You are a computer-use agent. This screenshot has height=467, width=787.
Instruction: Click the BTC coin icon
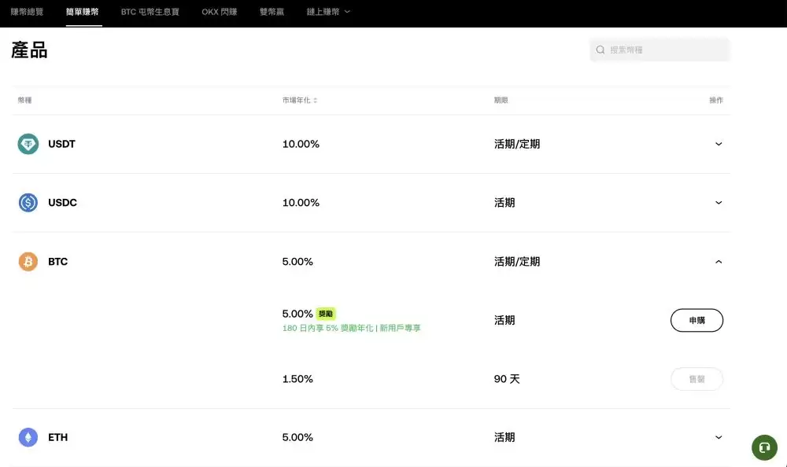pyautogui.click(x=28, y=261)
